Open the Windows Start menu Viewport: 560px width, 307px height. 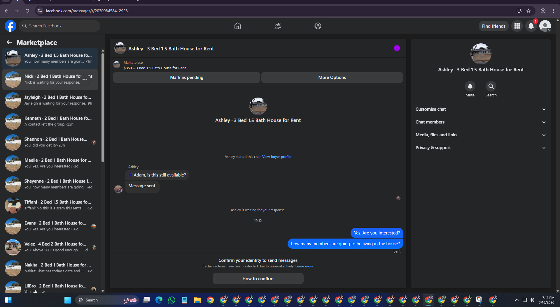click(68, 300)
